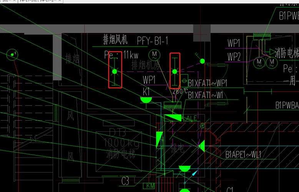
Task: Select right motor symbol in right room
Action: 272,63
